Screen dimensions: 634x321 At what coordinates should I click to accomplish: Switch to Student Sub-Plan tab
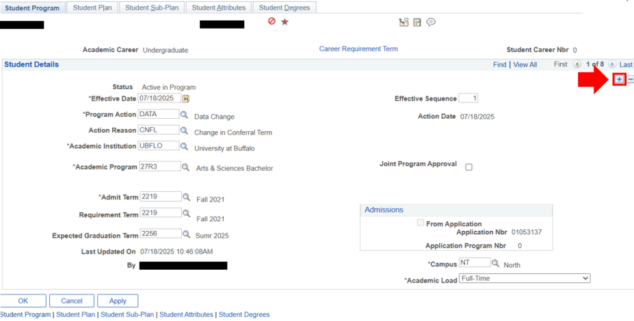pos(152,8)
